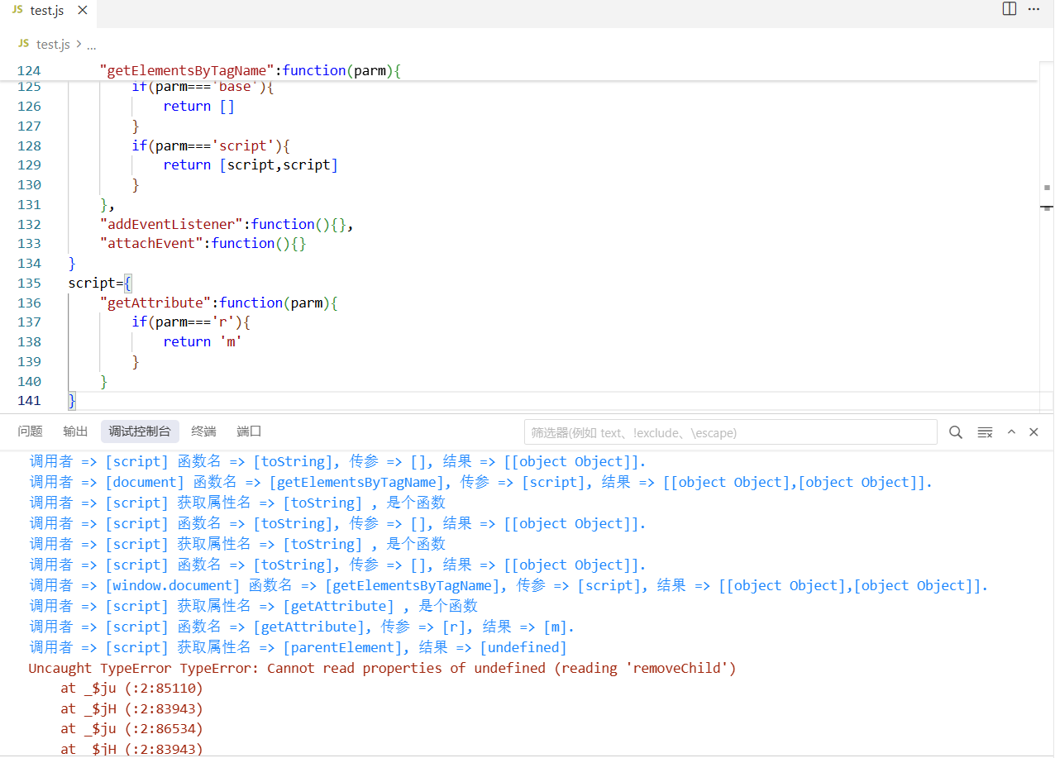Jump to sticky getElementsByTagName line 124
1055x758 pixels.
248,70
